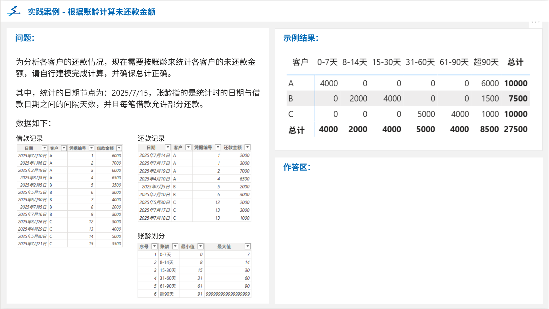
Task: Select row B in the result matrix
Action: 291,98
